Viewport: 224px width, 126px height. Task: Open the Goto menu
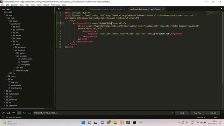click(x=33, y=5)
